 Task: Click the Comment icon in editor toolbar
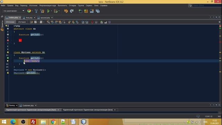tap(102, 22)
